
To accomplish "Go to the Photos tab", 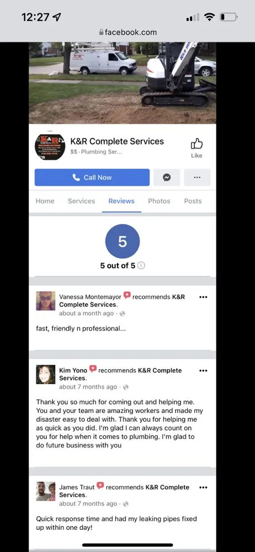I will [x=159, y=201].
